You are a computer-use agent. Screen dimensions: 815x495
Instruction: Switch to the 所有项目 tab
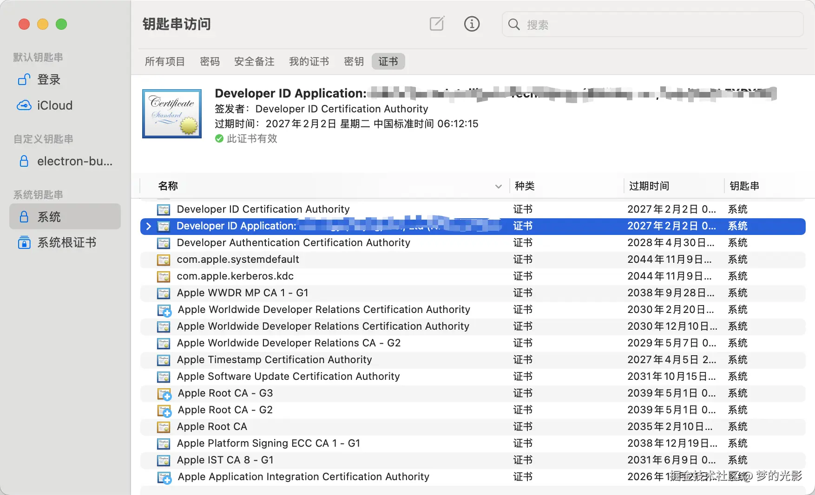coord(165,61)
